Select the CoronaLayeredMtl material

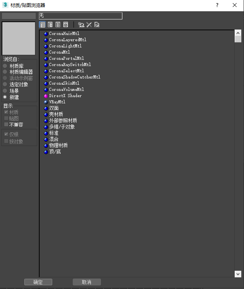pos(68,40)
